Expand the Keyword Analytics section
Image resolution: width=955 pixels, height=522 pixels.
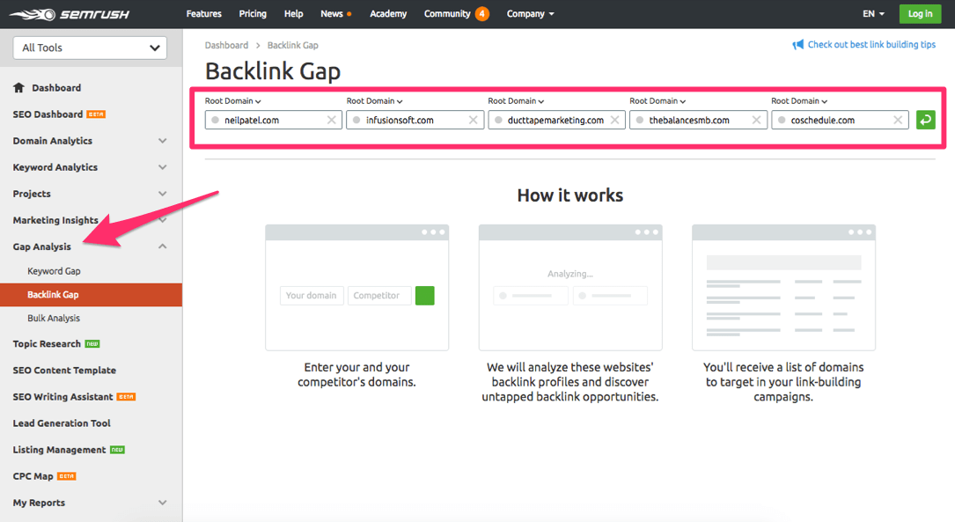pyautogui.click(x=163, y=167)
